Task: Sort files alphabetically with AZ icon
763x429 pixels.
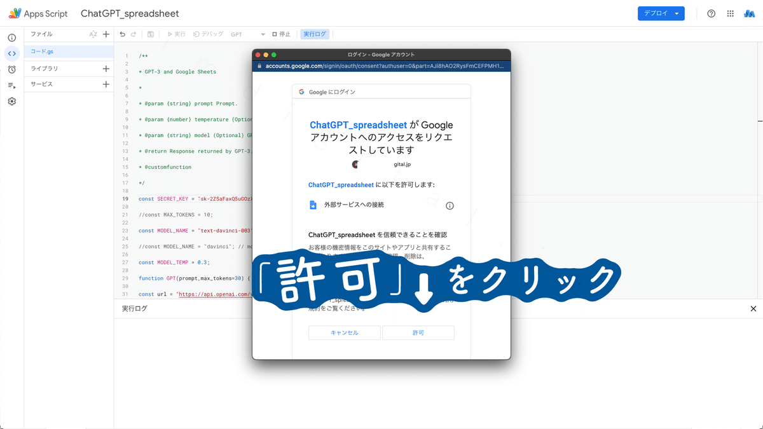Action: (x=93, y=34)
